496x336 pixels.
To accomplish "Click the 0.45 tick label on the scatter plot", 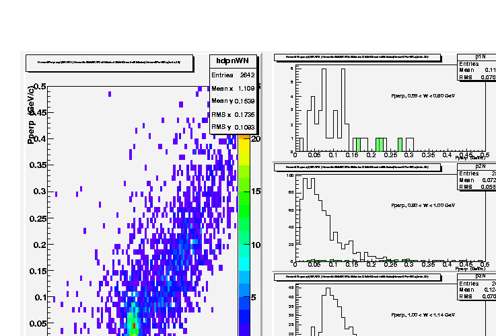I will coord(37,112).
